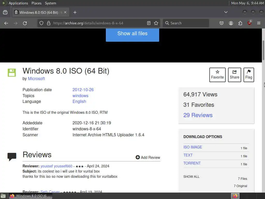Click the forward navigation arrow
The width and height of the screenshot is (265, 199).
pos(16,23)
